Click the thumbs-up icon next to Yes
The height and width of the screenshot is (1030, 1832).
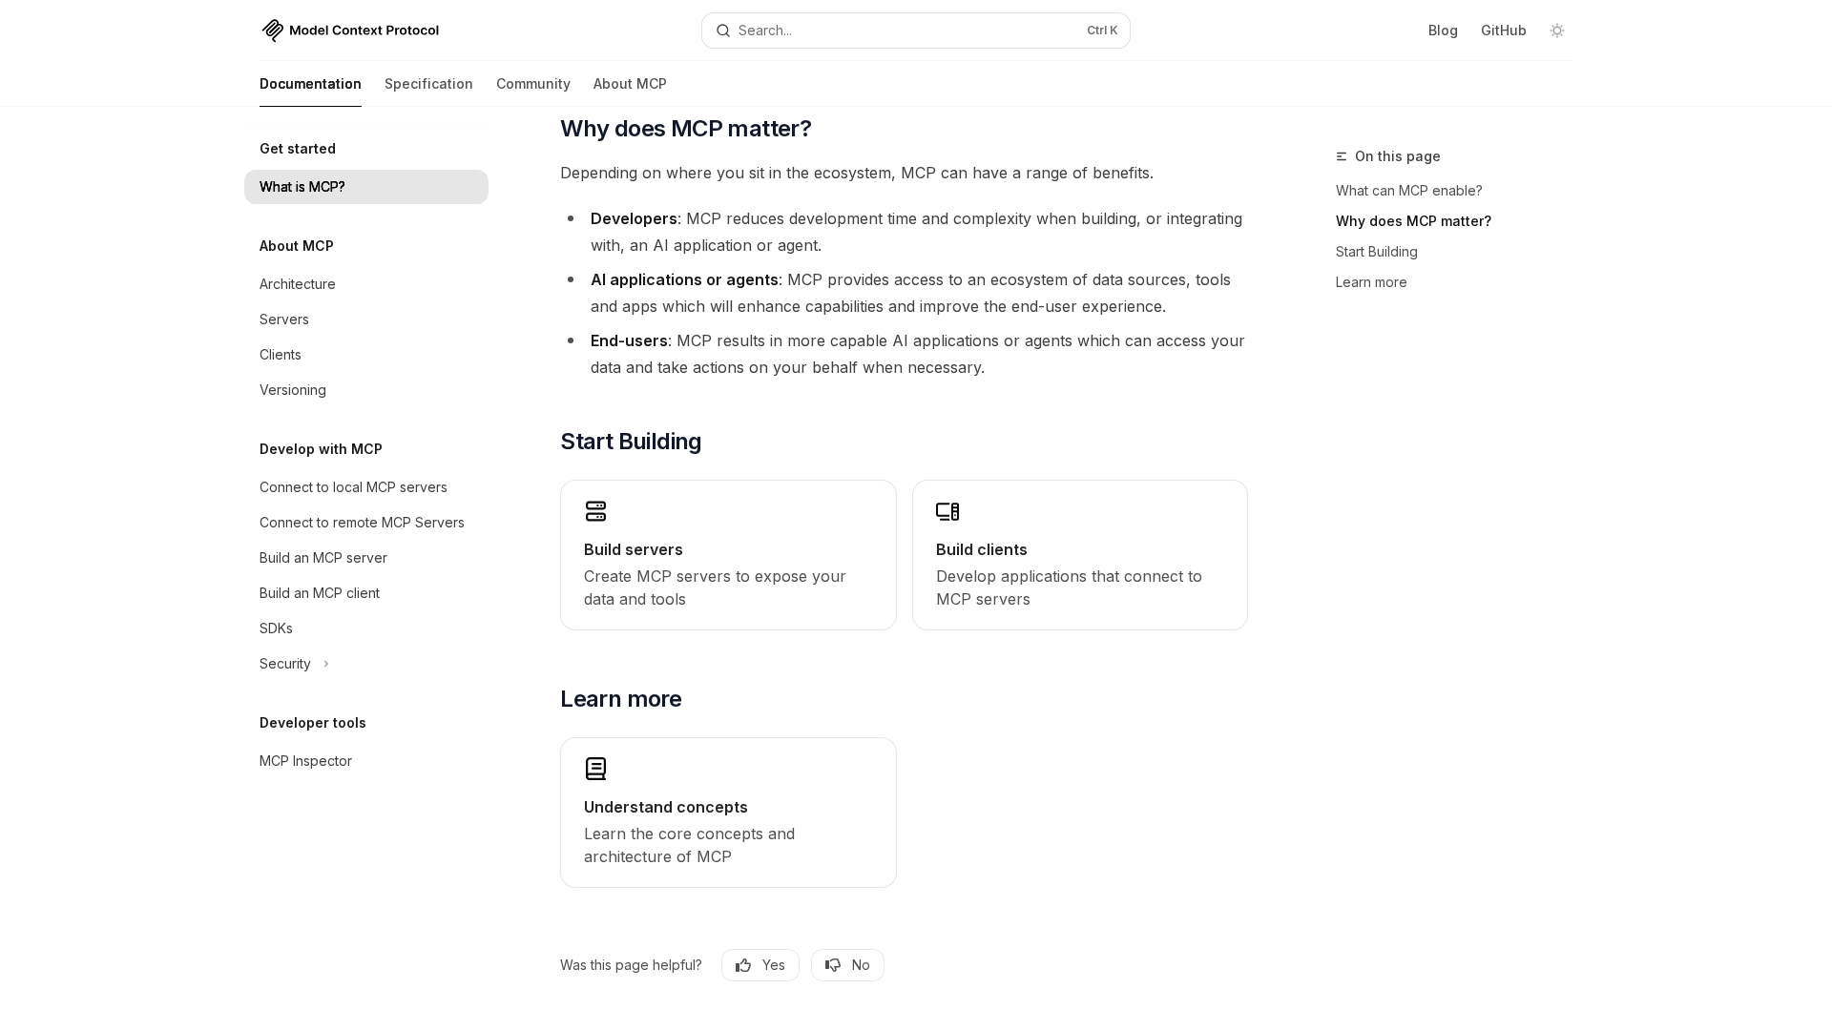pyautogui.click(x=743, y=964)
